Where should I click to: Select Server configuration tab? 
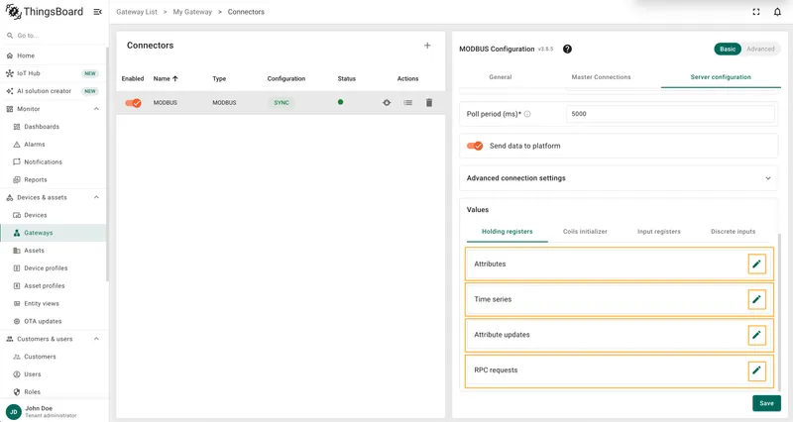click(x=721, y=77)
